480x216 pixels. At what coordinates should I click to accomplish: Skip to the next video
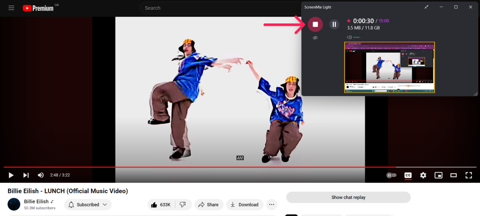[x=26, y=175]
